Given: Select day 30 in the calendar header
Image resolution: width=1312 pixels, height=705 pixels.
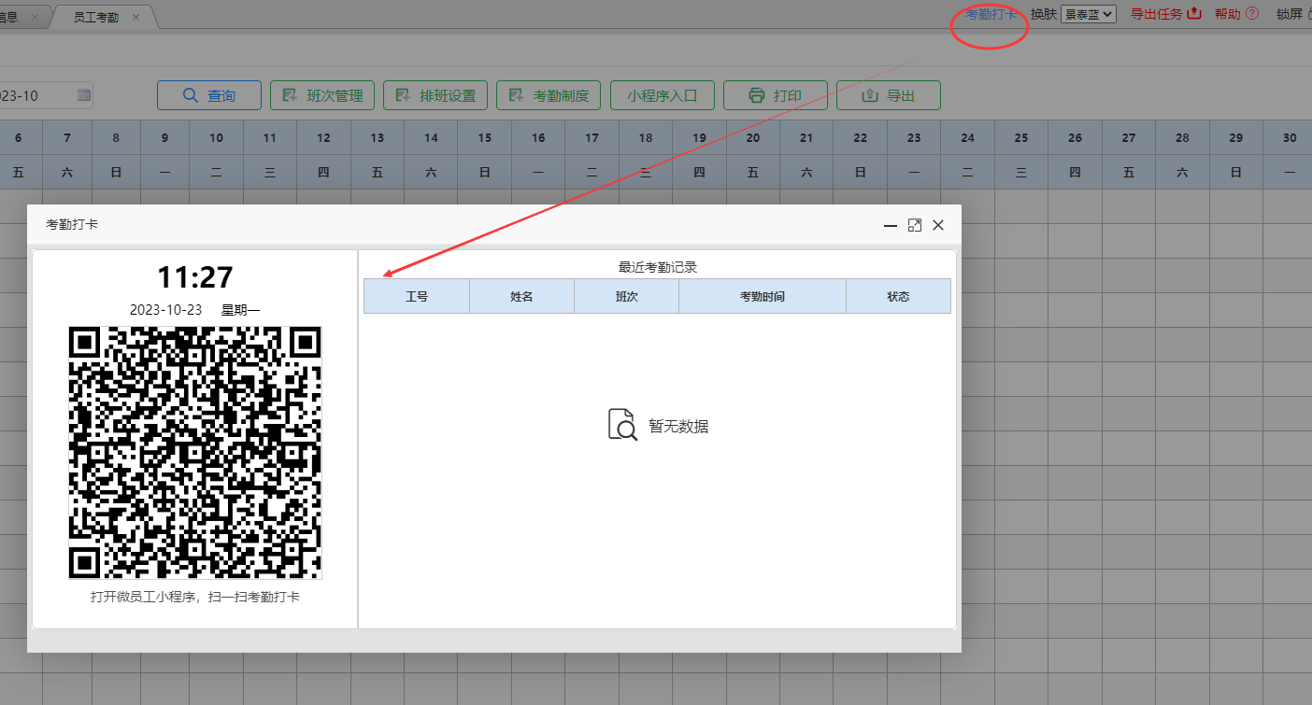Looking at the screenshot, I should tap(1290, 138).
